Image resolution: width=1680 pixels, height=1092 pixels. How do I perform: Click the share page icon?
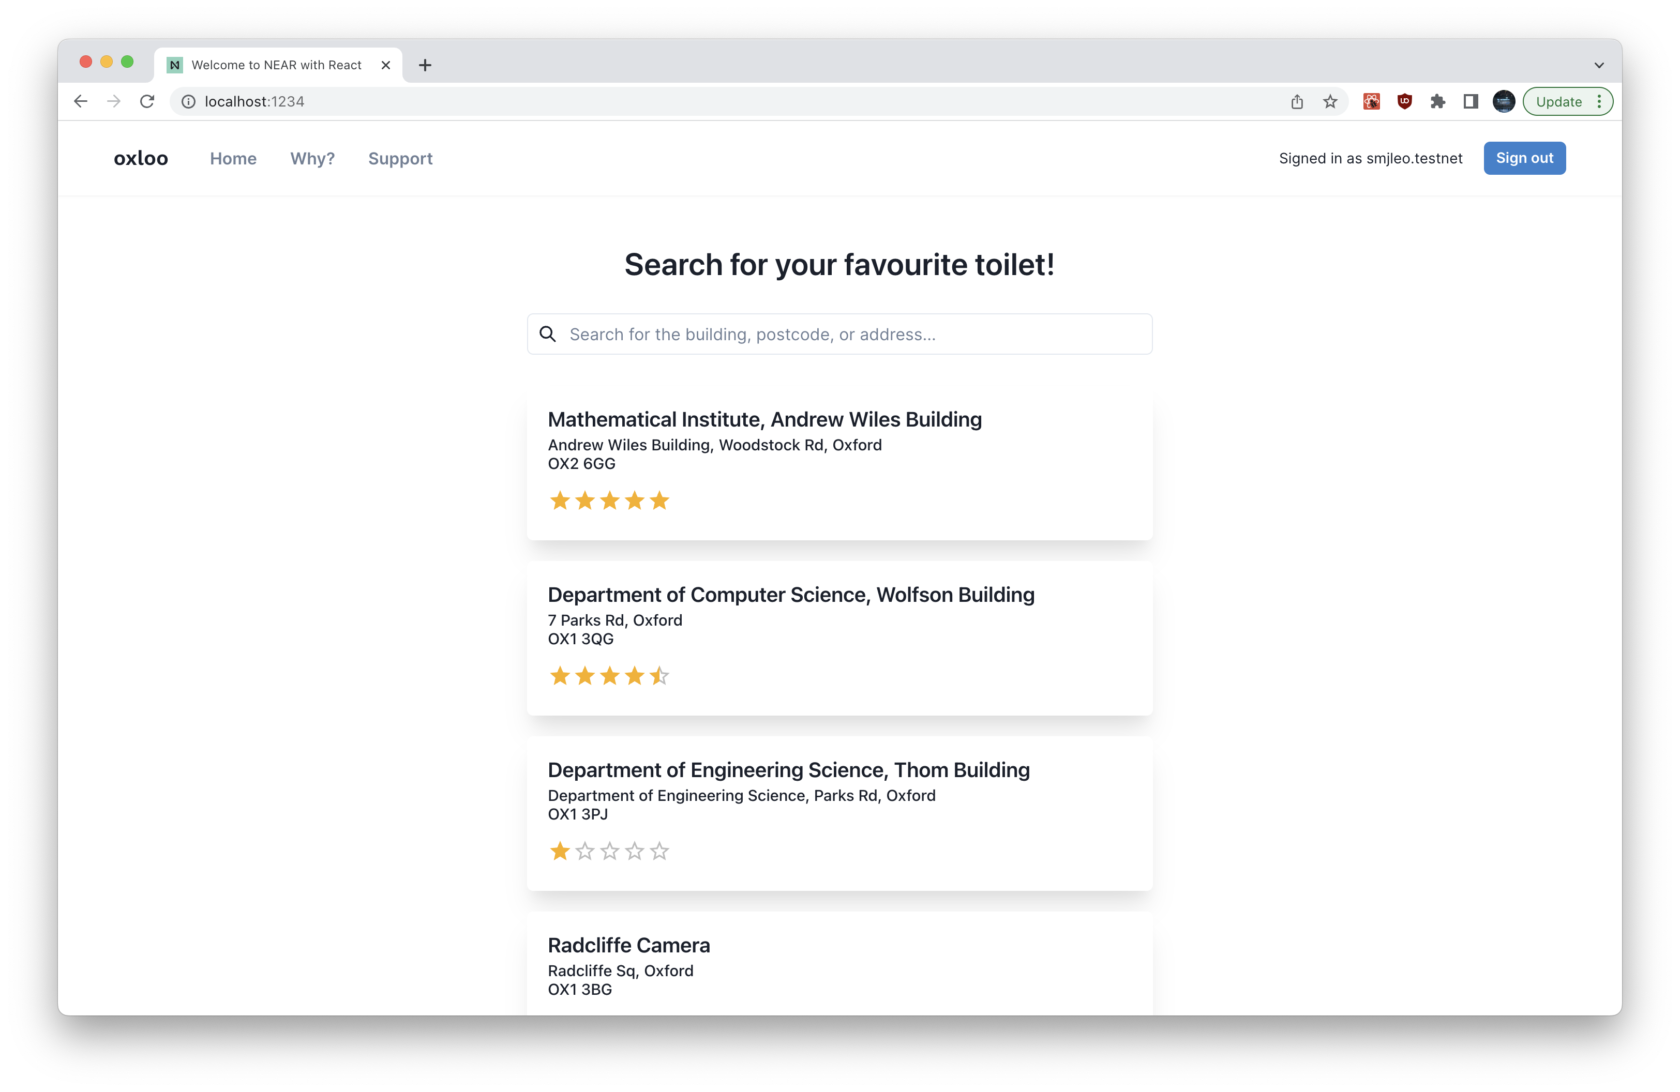click(x=1297, y=101)
